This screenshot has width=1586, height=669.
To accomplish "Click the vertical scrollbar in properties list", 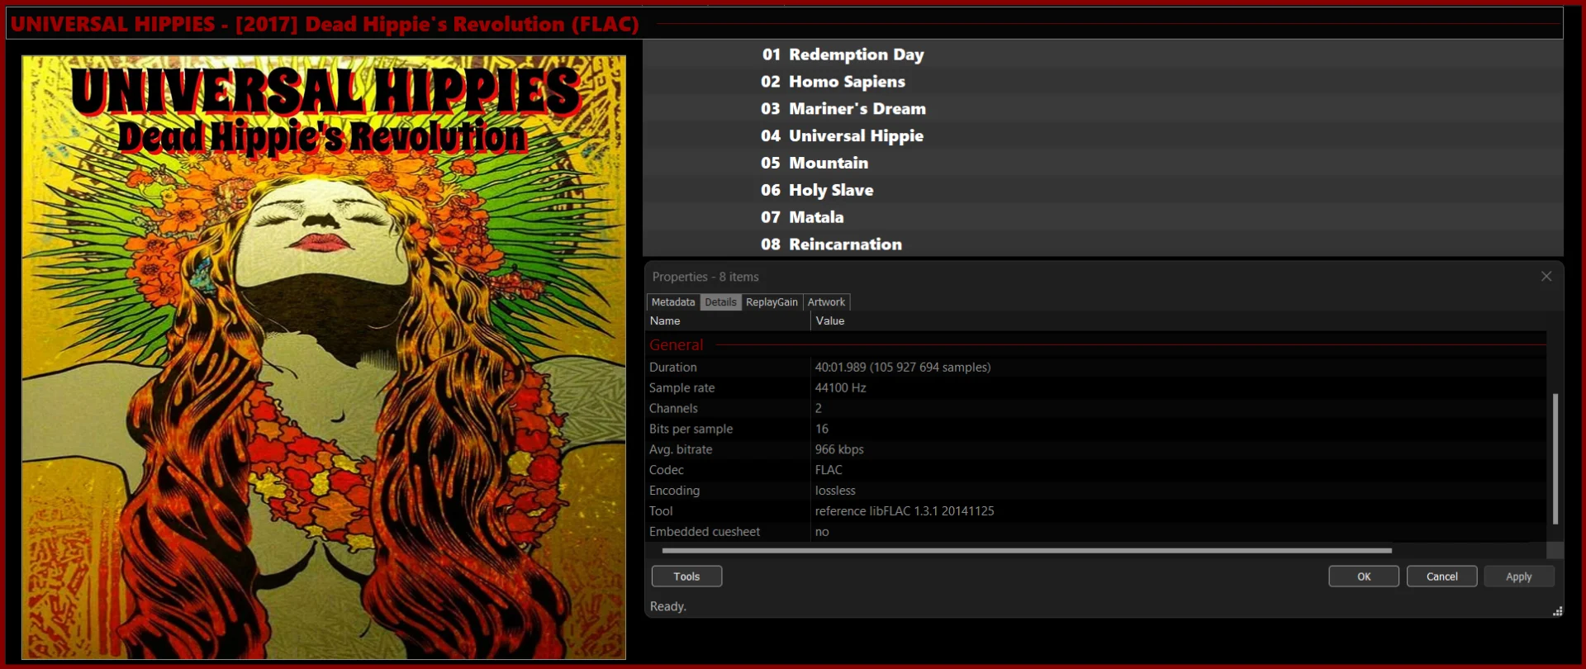I will (x=1555, y=458).
